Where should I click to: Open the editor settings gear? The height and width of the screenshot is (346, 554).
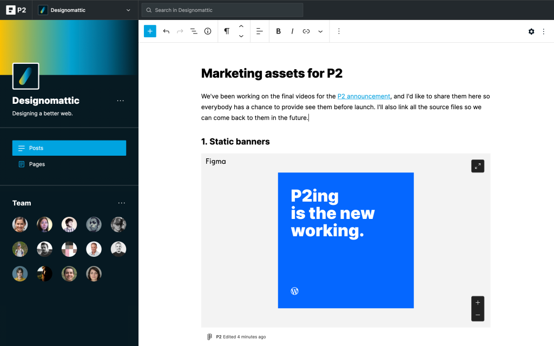[531, 31]
